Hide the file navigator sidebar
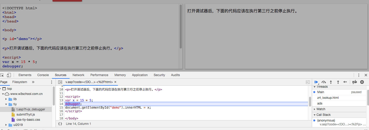The image size is (369, 130). (x=60, y=82)
